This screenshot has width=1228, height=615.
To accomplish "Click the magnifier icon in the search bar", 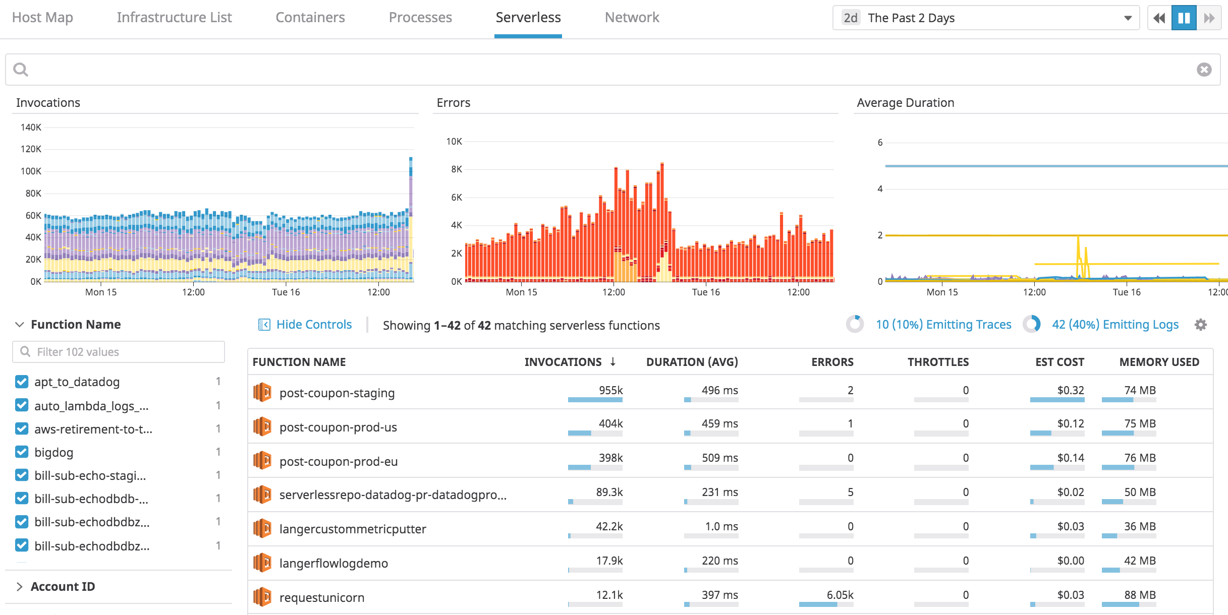I will (21, 69).
